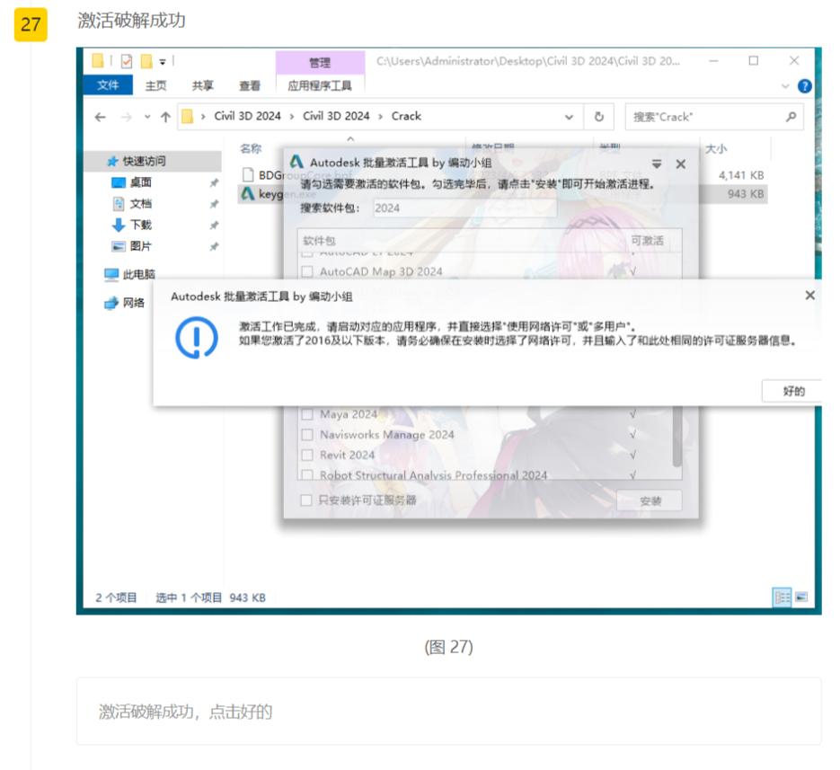Open the 文件 menu tab

pos(108,86)
